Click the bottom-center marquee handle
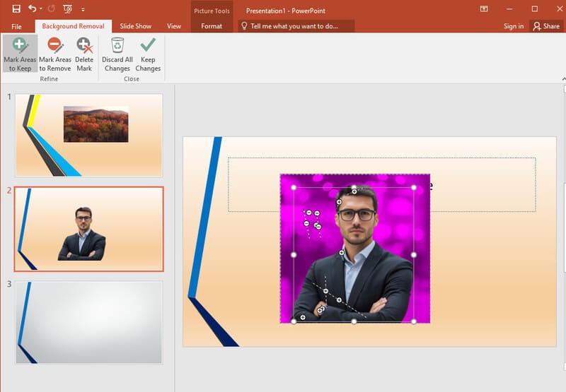The height and width of the screenshot is (392, 566). click(354, 321)
